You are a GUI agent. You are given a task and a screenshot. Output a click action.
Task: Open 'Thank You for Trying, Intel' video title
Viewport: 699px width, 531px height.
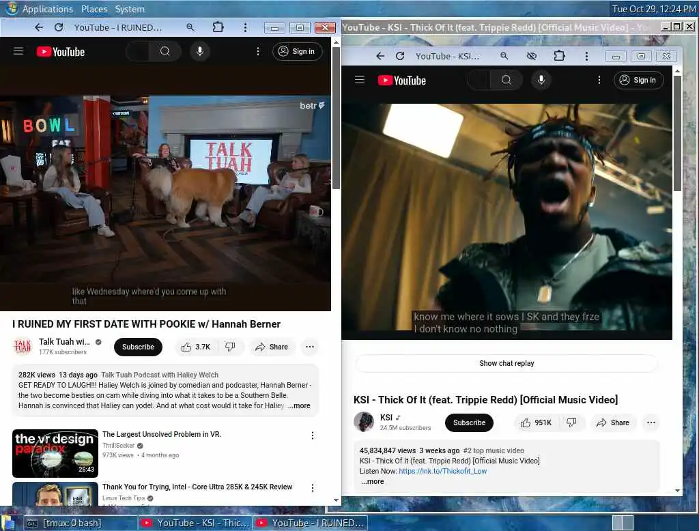click(197, 487)
